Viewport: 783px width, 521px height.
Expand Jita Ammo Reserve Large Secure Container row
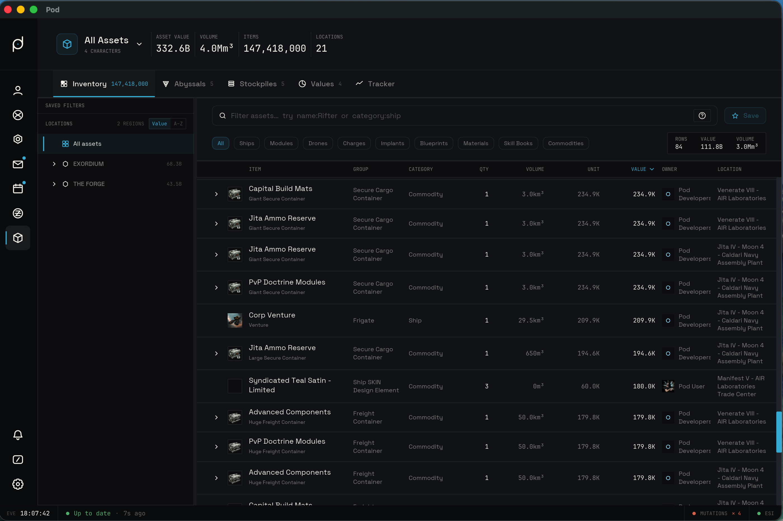[216, 353]
